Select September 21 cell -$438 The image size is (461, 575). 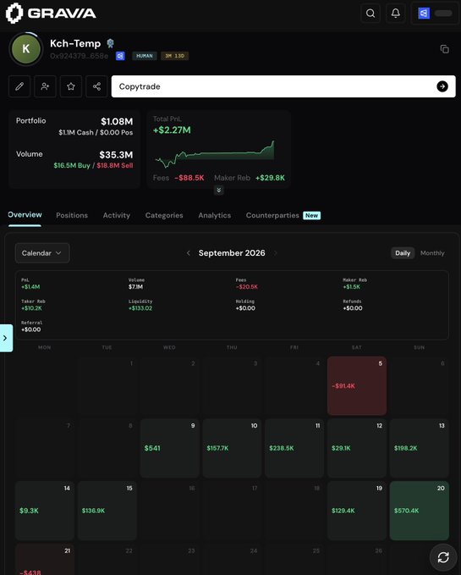tap(45, 560)
